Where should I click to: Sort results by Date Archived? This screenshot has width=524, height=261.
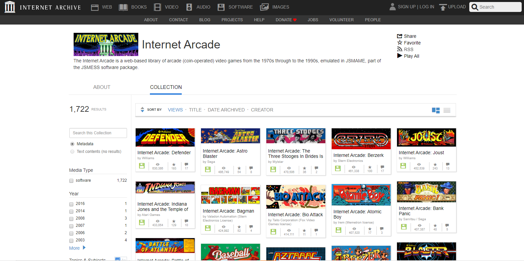[x=226, y=110]
